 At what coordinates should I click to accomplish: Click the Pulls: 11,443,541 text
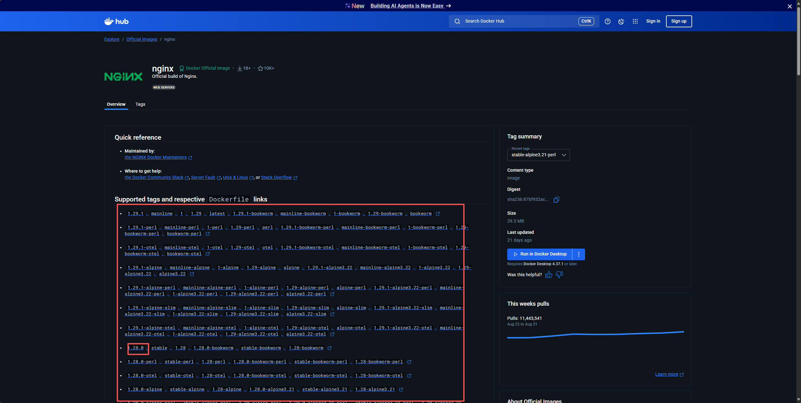[x=524, y=318]
